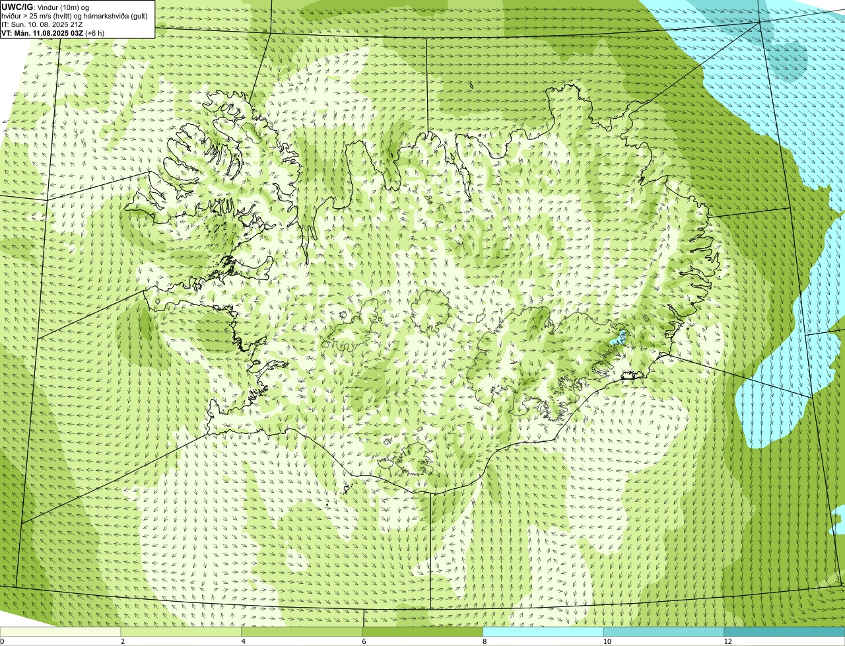Click the medium green 4–6 legend color segment

pyautogui.click(x=302, y=632)
